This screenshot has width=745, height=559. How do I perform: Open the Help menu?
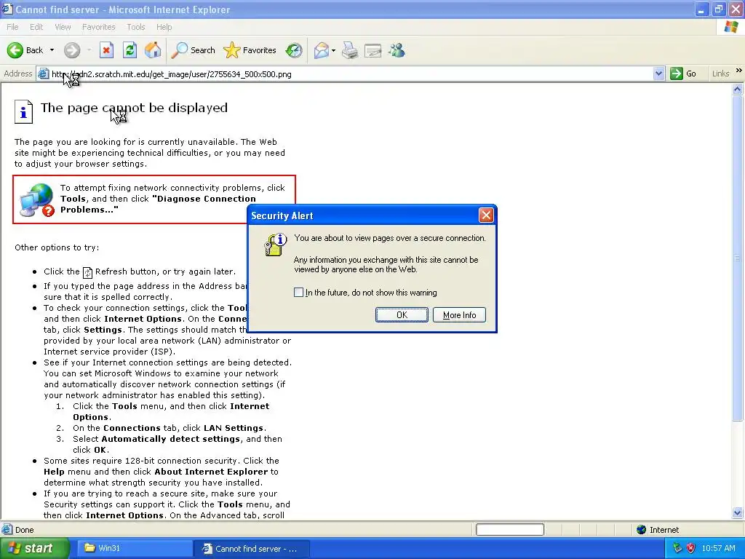tap(164, 27)
